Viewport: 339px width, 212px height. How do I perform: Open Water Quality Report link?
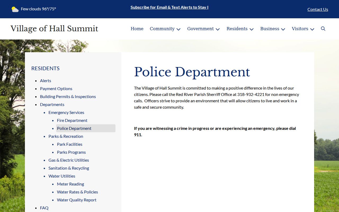pos(77,200)
